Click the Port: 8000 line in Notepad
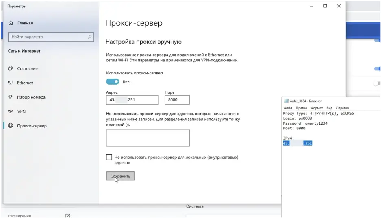The height and width of the screenshot is (219, 382). click(x=294, y=128)
